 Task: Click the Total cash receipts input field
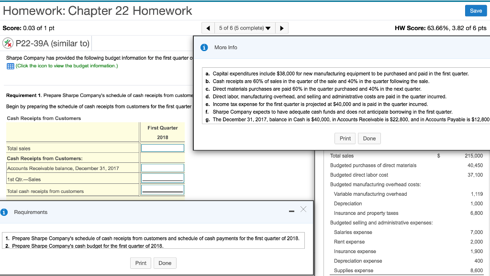(x=163, y=190)
